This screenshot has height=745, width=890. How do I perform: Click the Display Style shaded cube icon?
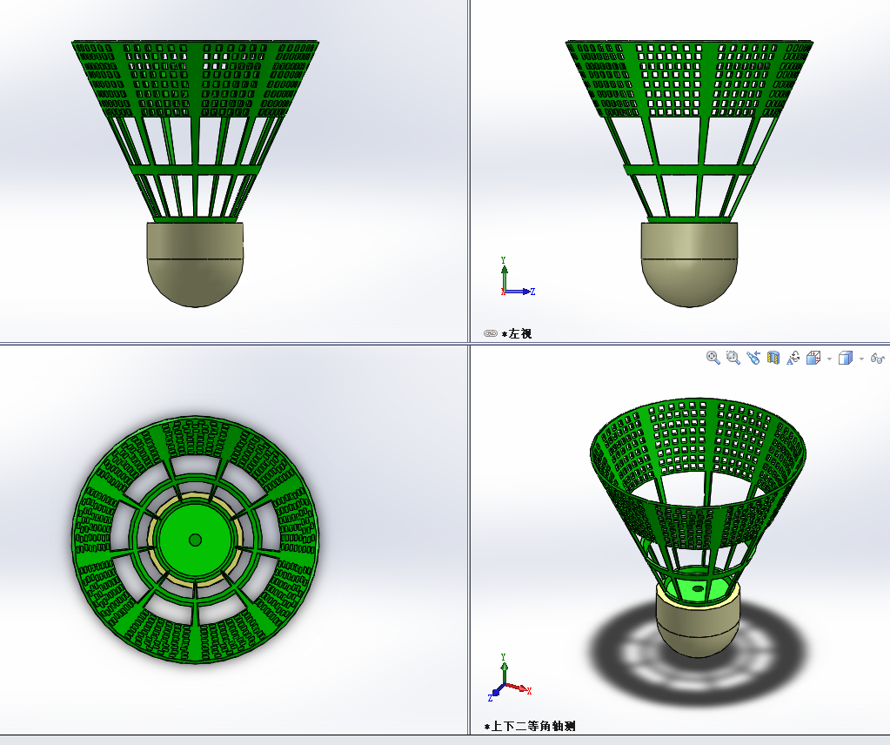846,358
